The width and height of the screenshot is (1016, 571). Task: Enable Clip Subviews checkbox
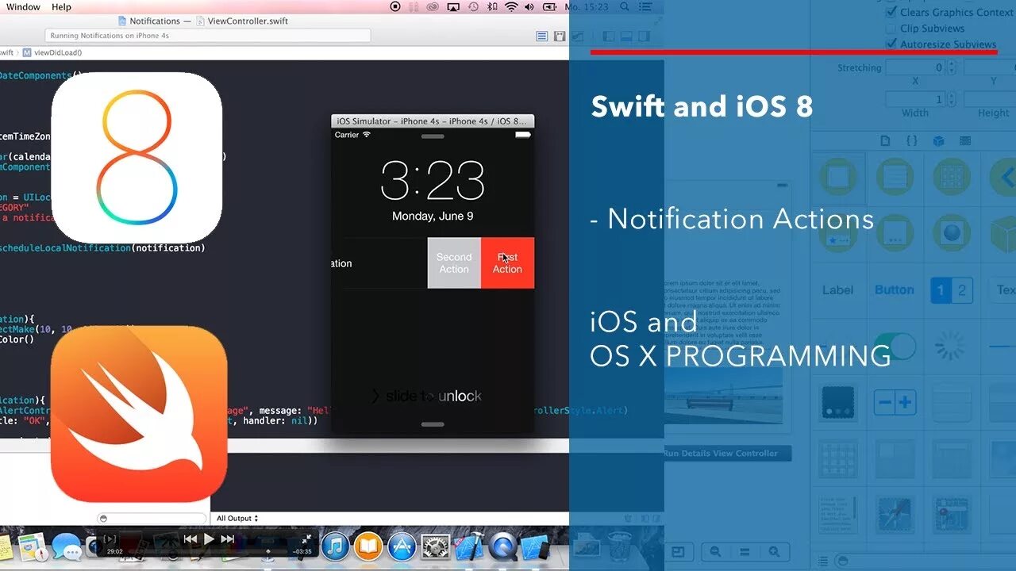click(x=891, y=28)
